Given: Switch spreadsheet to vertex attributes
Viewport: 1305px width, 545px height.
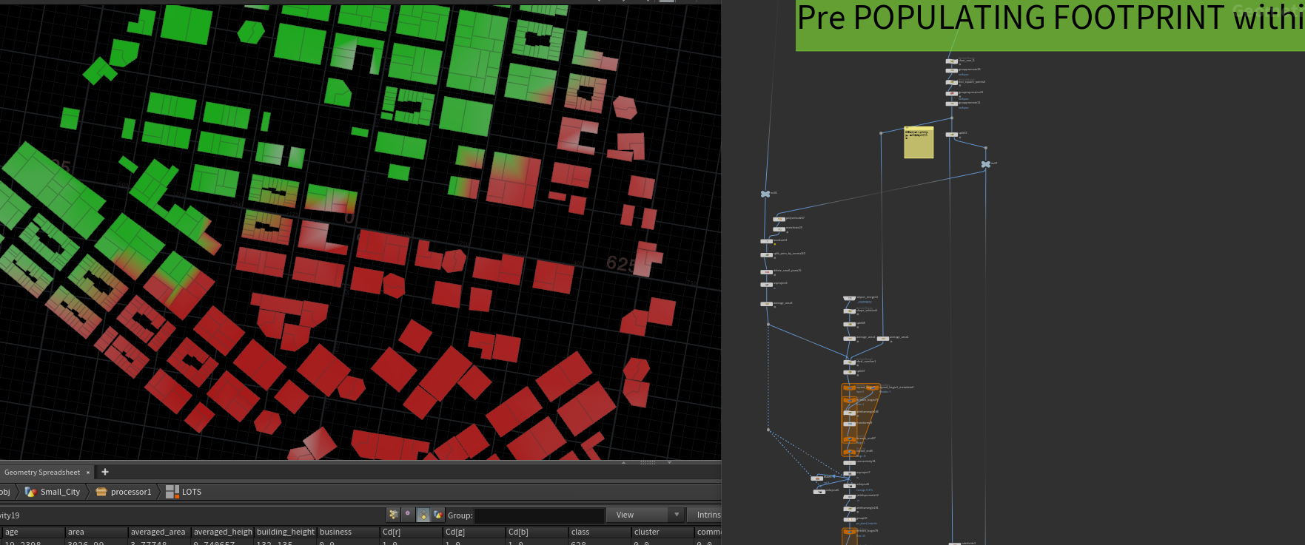Looking at the screenshot, I should tap(408, 515).
